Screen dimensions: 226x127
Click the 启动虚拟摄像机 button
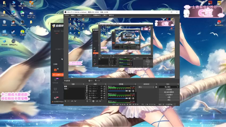pos(169,92)
